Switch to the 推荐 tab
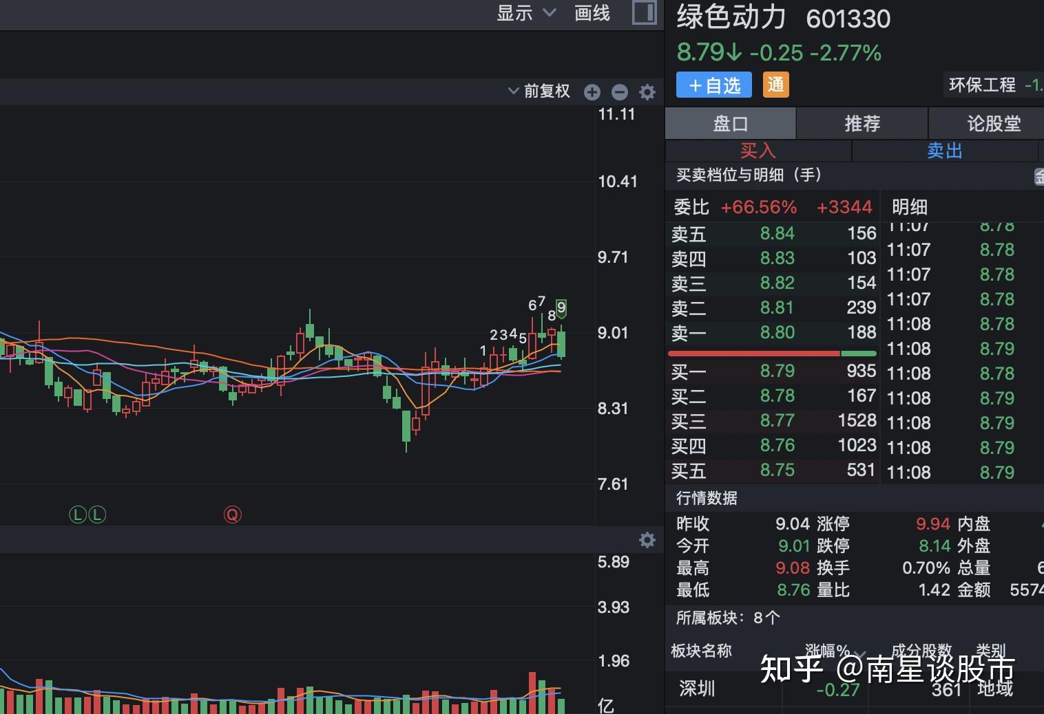The width and height of the screenshot is (1044, 714). [x=862, y=124]
